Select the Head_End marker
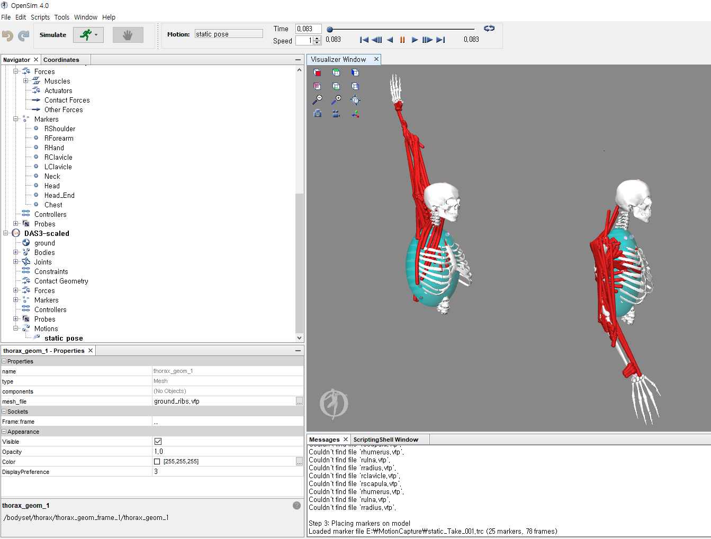Image resolution: width=711 pixels, height=539 pixels. (59, 195)
